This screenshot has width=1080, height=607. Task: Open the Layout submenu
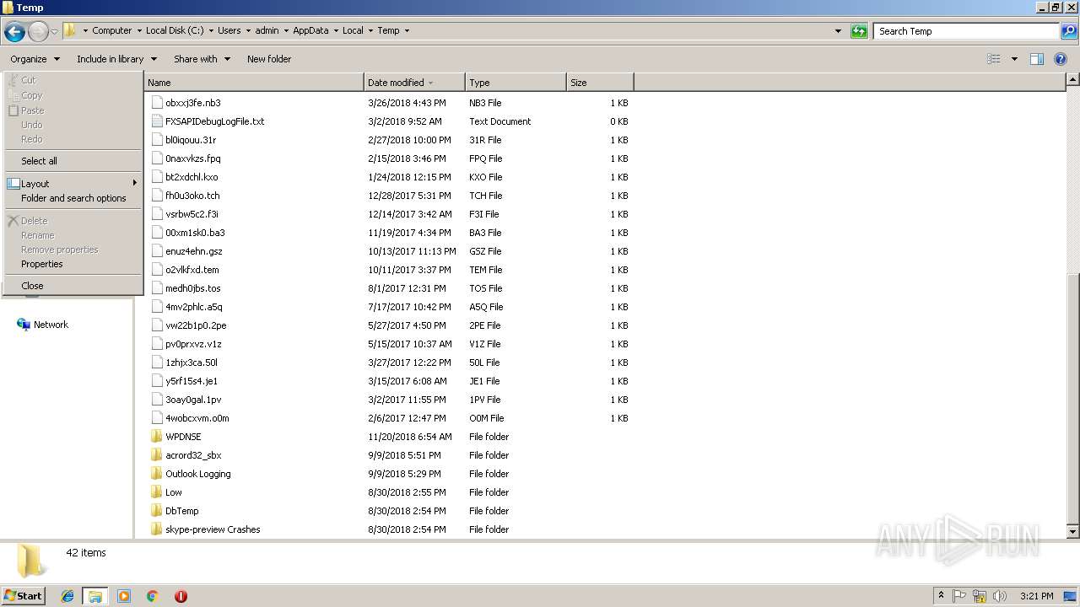[73, 184]
